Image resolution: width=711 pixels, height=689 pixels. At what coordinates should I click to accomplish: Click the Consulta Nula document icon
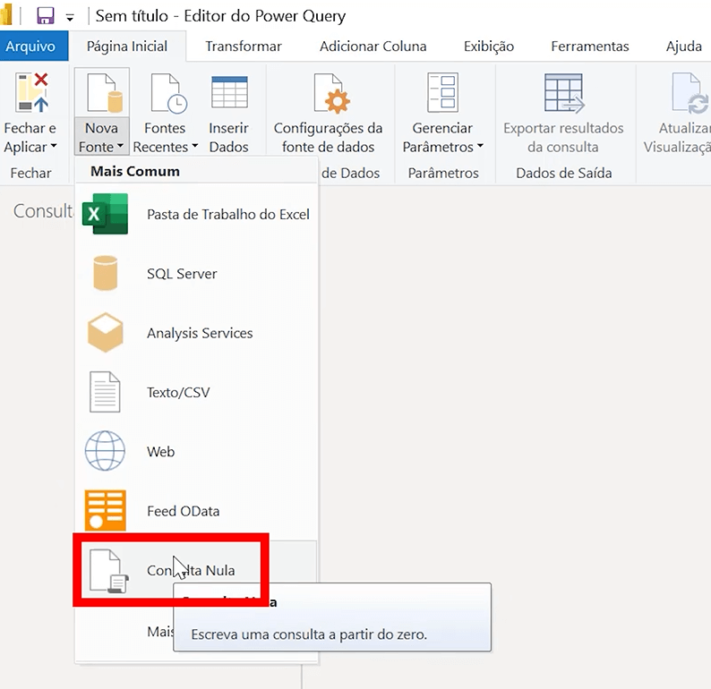tap(108, 571)
